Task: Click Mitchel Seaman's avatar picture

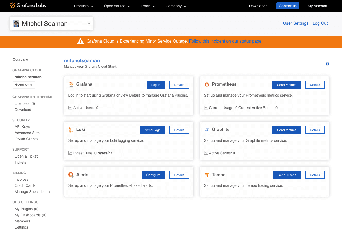Action: tap(16, 24)
